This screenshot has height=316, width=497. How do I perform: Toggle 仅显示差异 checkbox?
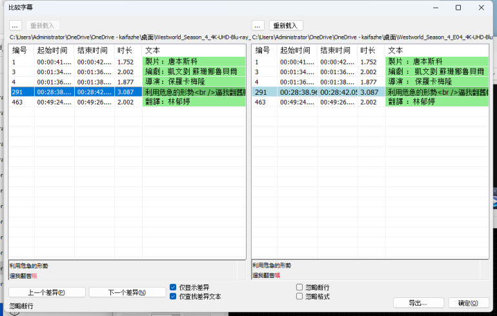coord(173,287)
